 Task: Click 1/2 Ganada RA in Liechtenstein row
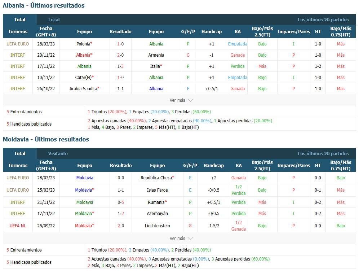[238, 226]
